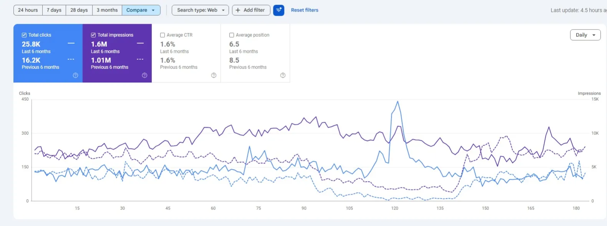Click the 16.2K previous clicks value
Viewport: 607px width, 226px height.
31,60
